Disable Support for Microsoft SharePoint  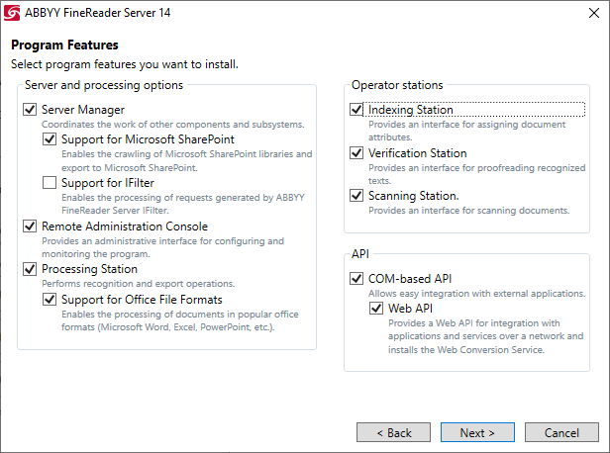50,139
